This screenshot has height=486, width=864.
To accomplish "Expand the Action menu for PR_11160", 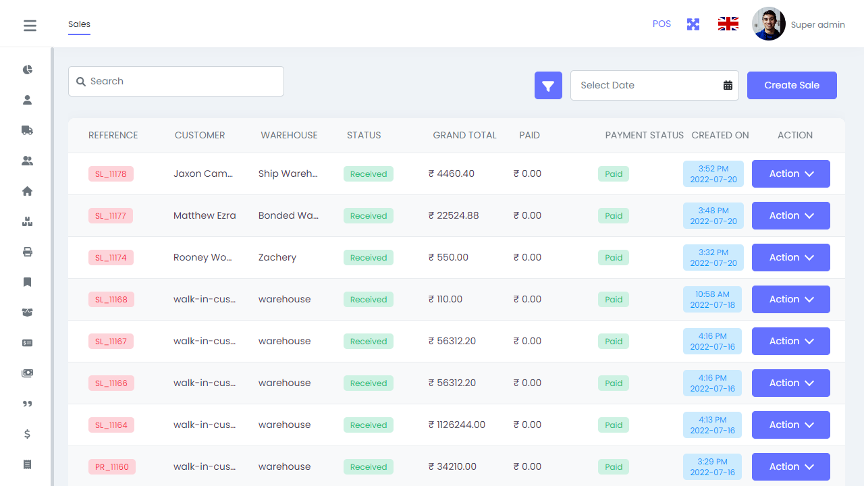I will tap(790, 466).
